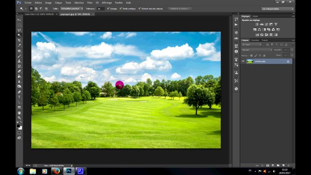311x175 pixels.
Task: Switch to the Couches tab
Action: point(255,40)
